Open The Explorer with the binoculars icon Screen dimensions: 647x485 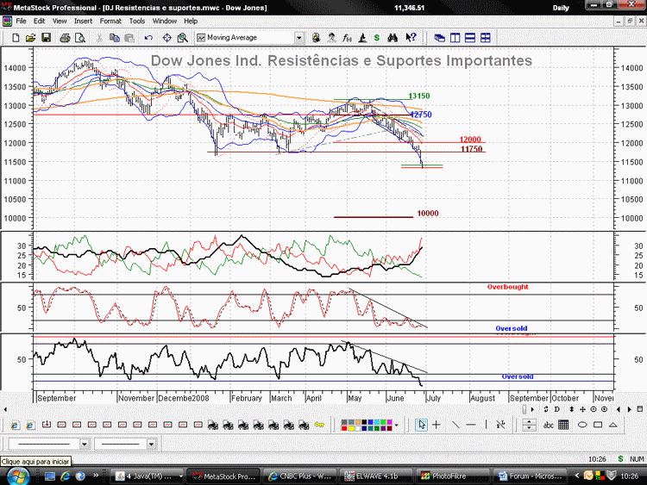[393, 38]
